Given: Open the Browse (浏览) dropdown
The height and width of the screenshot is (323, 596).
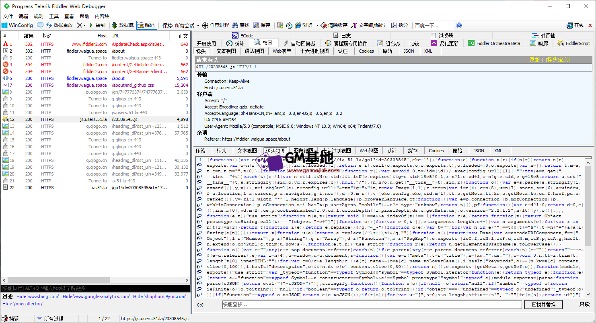Looking at the screenshot, I should point(306,25).
